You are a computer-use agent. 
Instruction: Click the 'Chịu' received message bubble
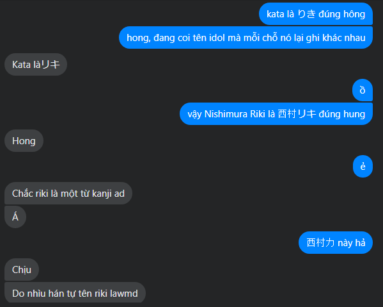click(x=22, y=270)
